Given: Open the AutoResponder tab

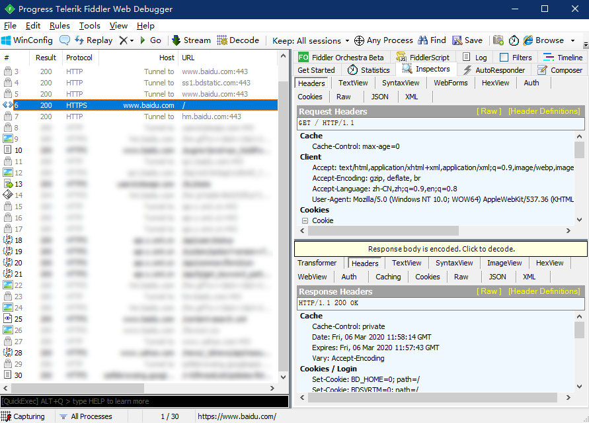Looking at the screenshot, I should (494, 70).
